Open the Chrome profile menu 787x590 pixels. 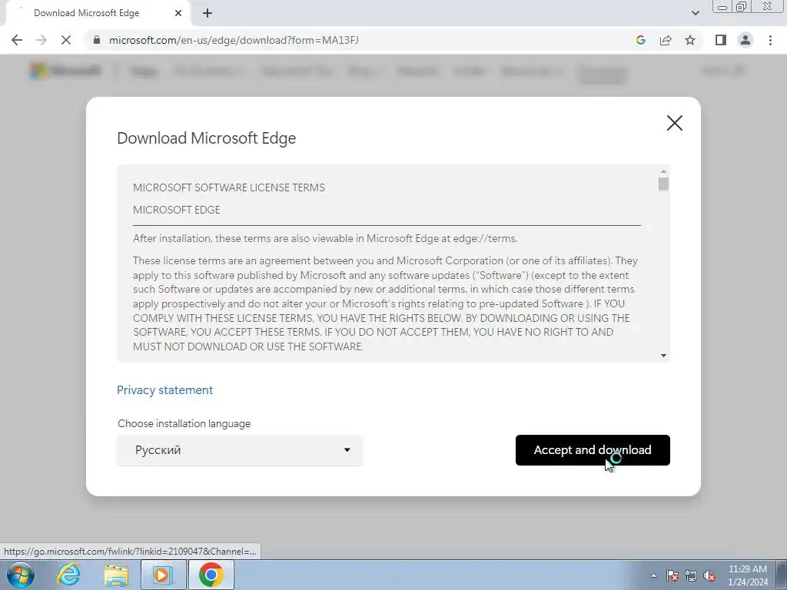745,40
